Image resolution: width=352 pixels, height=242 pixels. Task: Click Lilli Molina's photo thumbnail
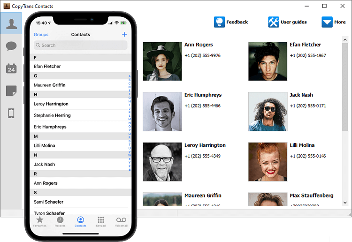coord(268,162)
